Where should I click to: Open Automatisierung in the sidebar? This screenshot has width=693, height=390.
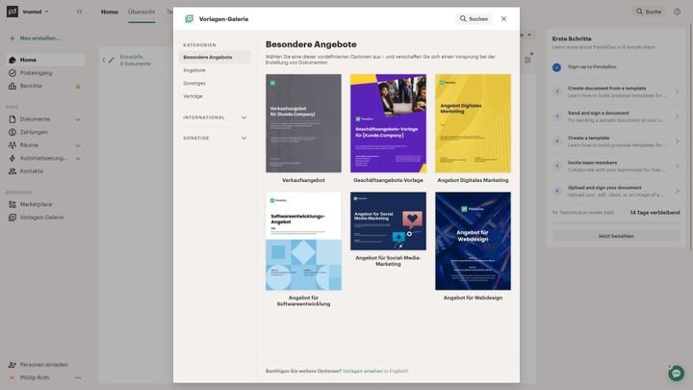click(x=45, y=158)
